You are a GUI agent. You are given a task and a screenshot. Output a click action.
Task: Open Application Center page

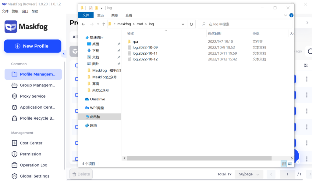[x=33, y=107]
